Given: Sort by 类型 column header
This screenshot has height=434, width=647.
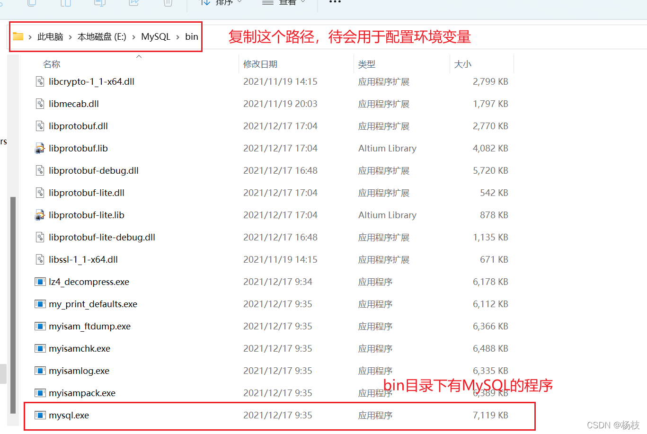Looking at the screenshot, I should 367,64.
